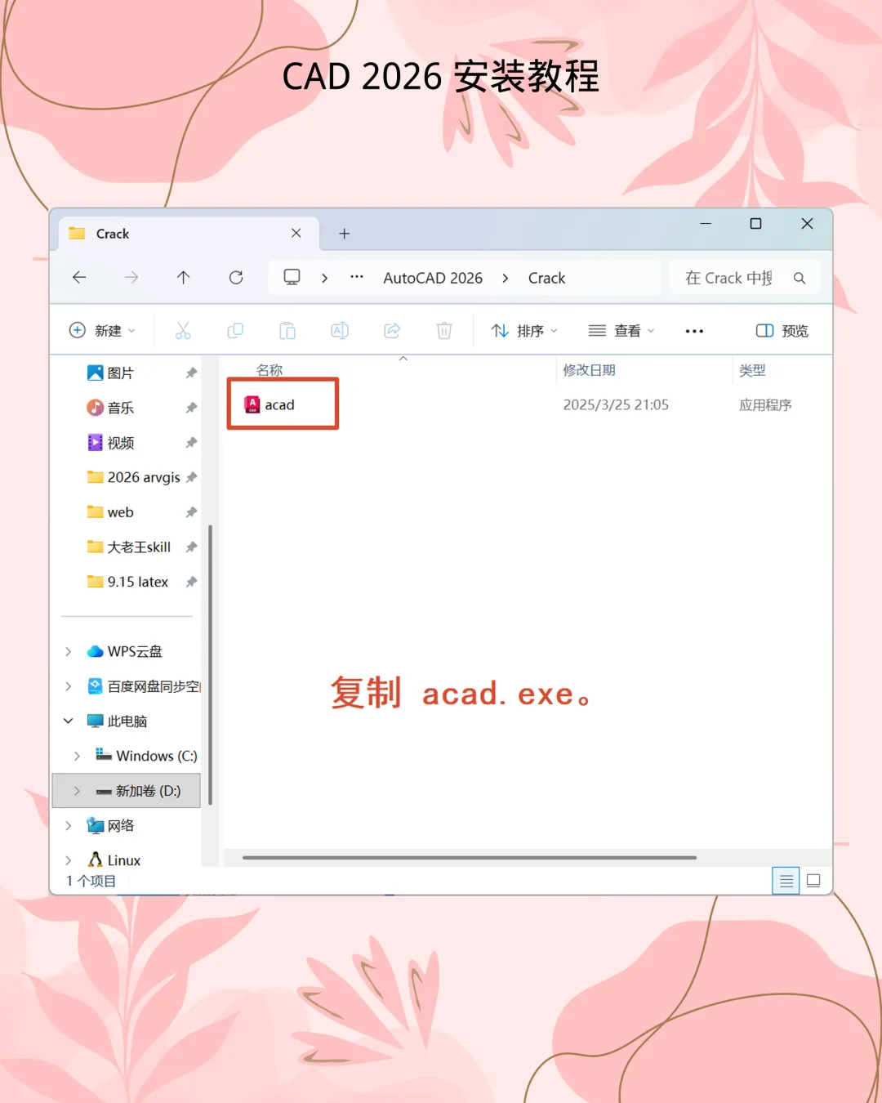This screenshot has height=1103, width=882.
Task: Click the pin icon beside 视频
Action: tap(191, 443)
